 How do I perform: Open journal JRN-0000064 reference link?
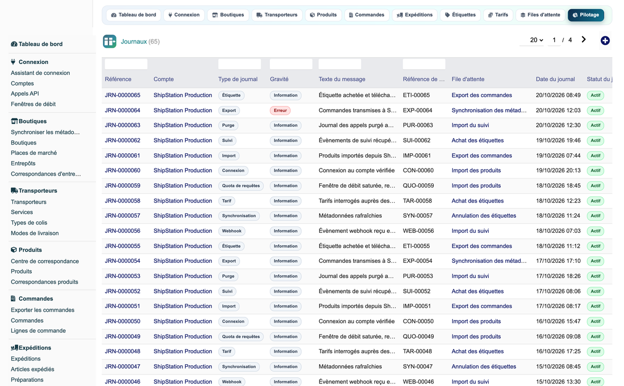pos(123,110)
